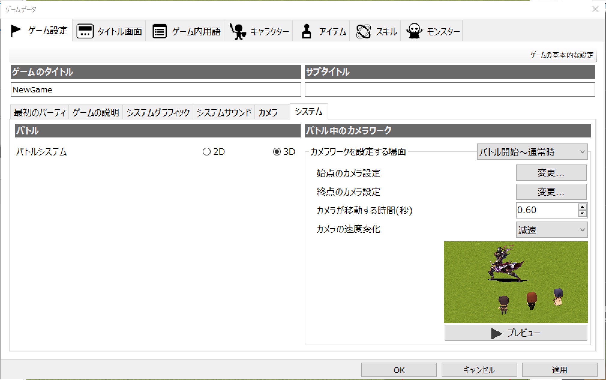606x380 pixels.
Task: Open the 最初のパーティ tab
Action: (x=40, y=113)
